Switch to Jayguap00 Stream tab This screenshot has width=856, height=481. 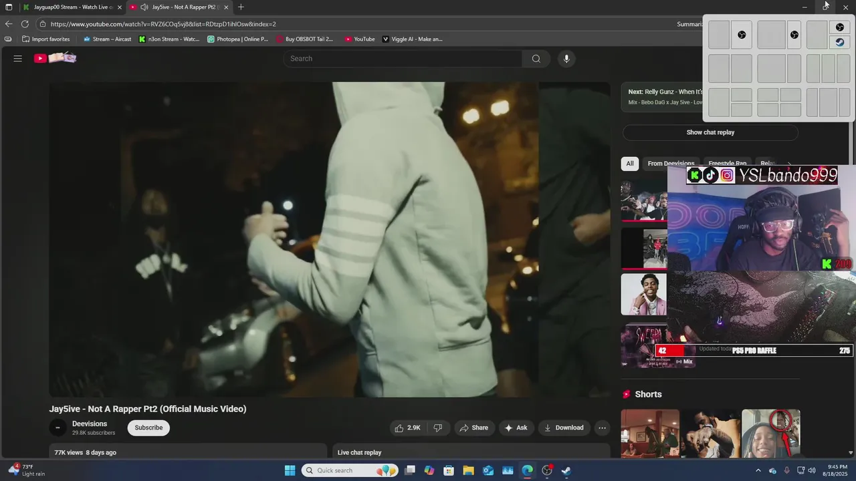(x=72, y=7)
